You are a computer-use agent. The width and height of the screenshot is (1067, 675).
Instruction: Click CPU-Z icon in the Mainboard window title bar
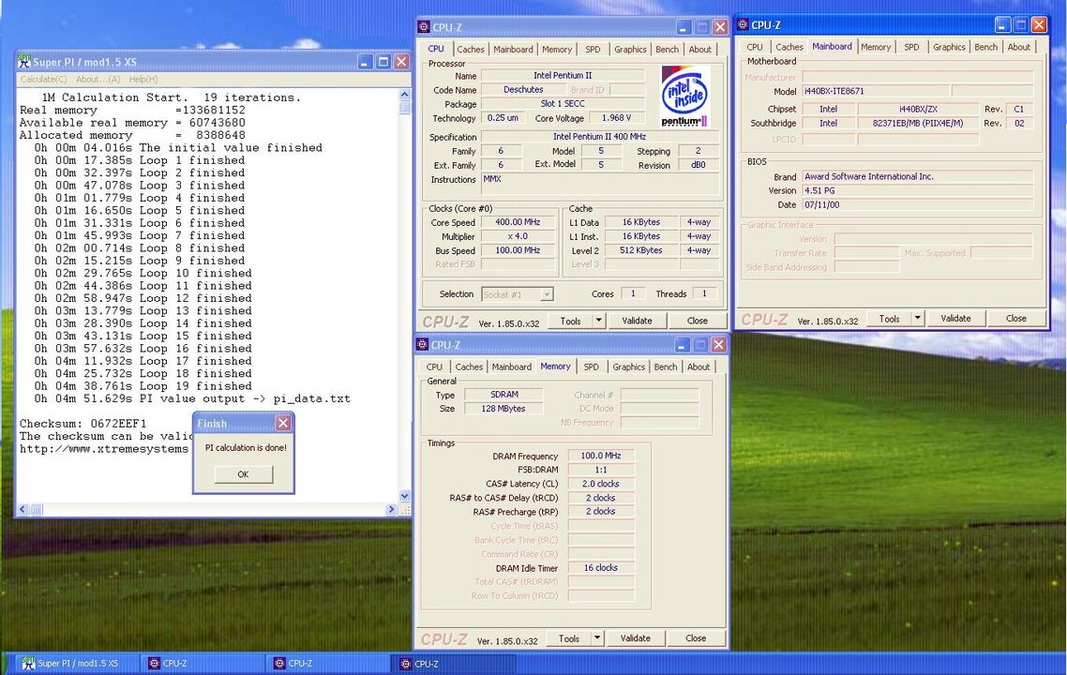point(744,24)
